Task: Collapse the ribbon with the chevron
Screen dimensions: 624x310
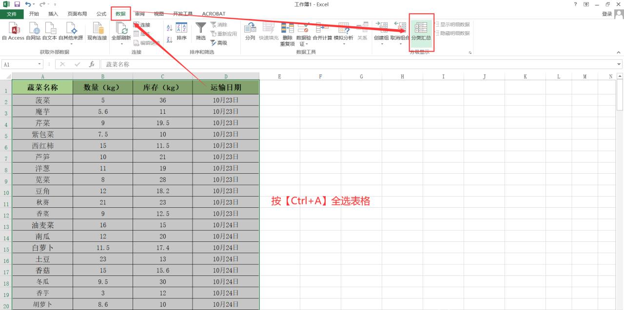Action: [x=619, y=52]
